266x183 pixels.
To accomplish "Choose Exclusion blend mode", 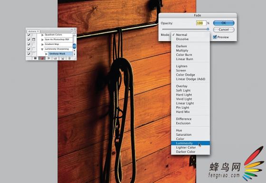I will pyautogui.click(x=190, y=123).
